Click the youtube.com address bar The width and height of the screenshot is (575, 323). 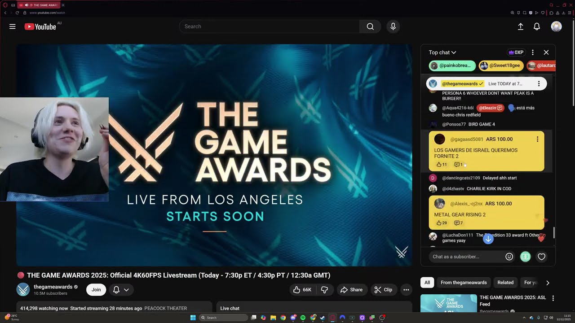[47, 13]
